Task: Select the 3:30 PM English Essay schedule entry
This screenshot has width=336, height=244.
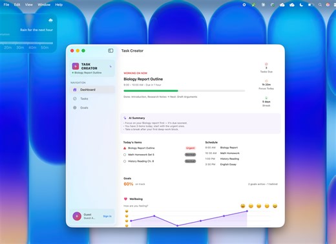Action: coord(221,164)
